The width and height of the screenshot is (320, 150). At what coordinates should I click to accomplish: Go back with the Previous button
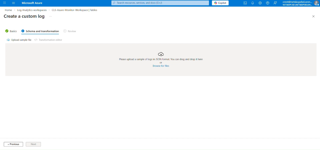(x=13, y=144)
